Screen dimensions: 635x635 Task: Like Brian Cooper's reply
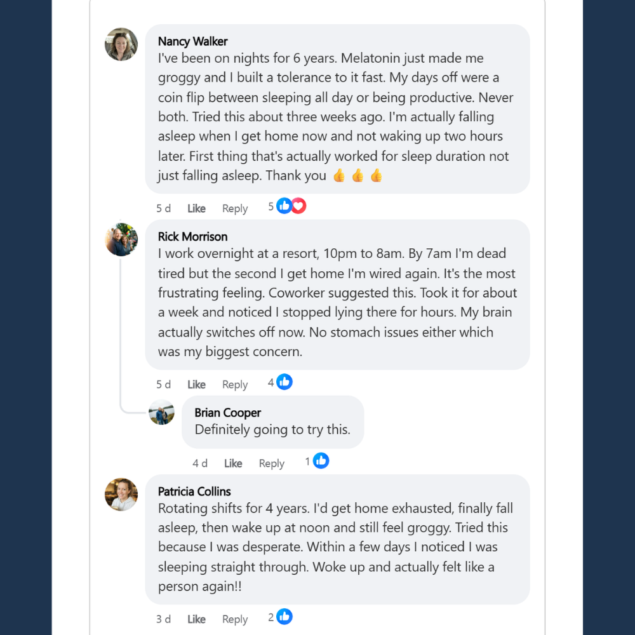coord(233,463)
